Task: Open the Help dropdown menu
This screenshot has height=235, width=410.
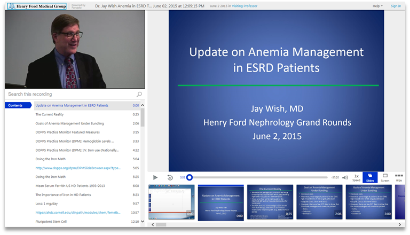Action: coord(377,6)
